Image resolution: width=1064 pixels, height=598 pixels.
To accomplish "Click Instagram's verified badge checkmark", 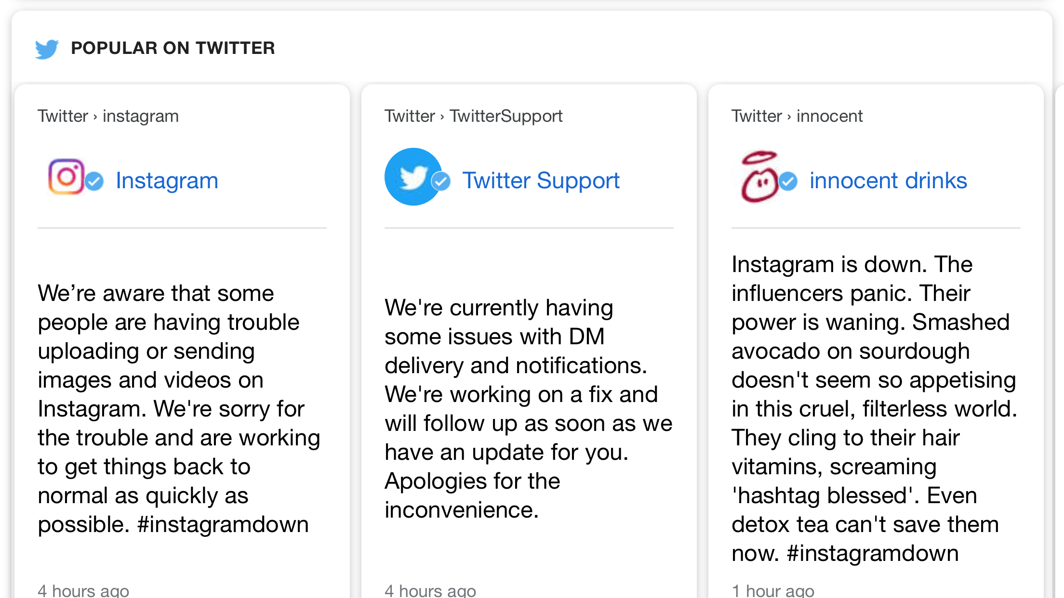I will coord(94,182).
